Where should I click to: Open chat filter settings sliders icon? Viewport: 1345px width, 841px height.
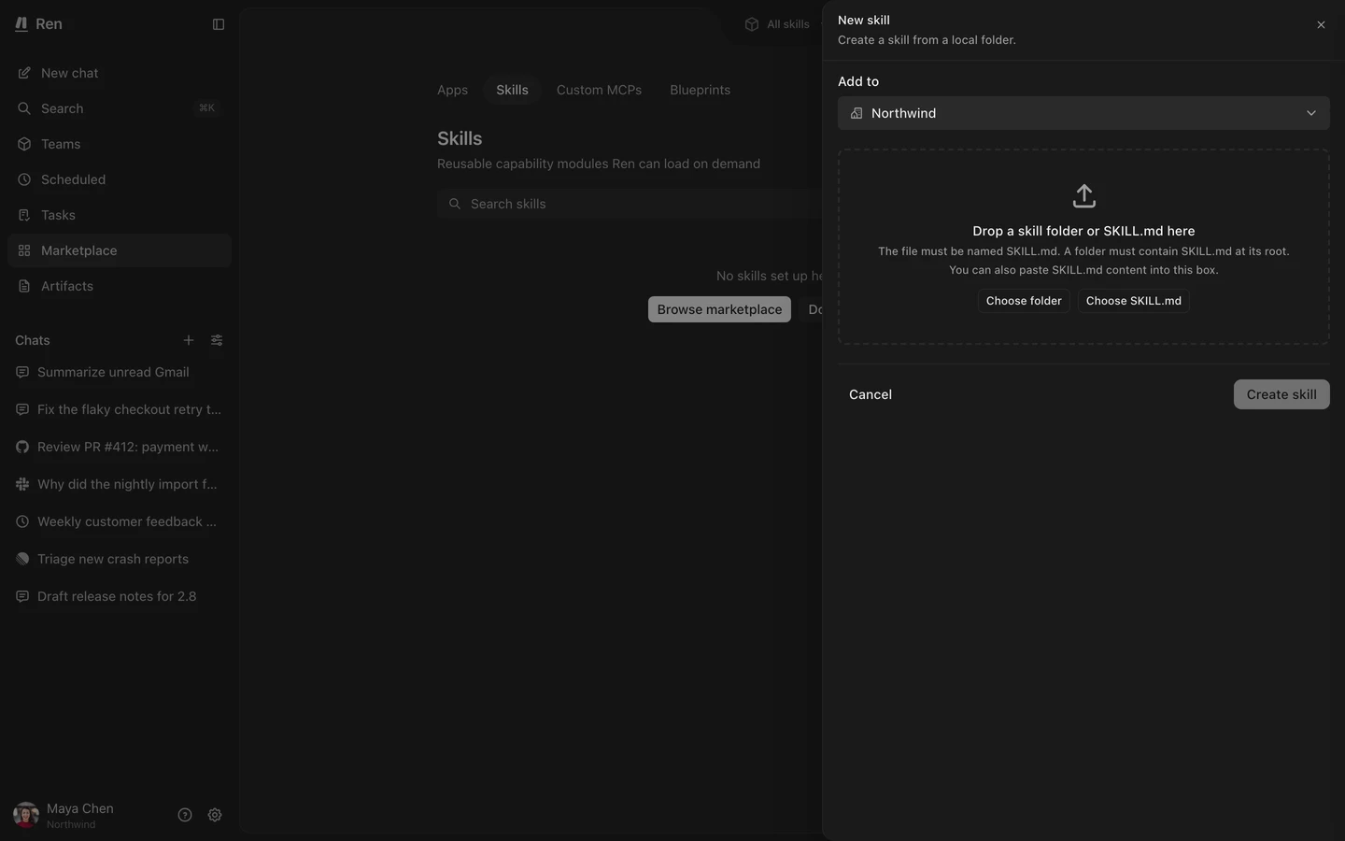pos(217,340)
